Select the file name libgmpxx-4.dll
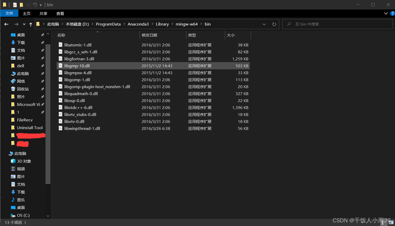Screen dimensions: 395x226 78,73
